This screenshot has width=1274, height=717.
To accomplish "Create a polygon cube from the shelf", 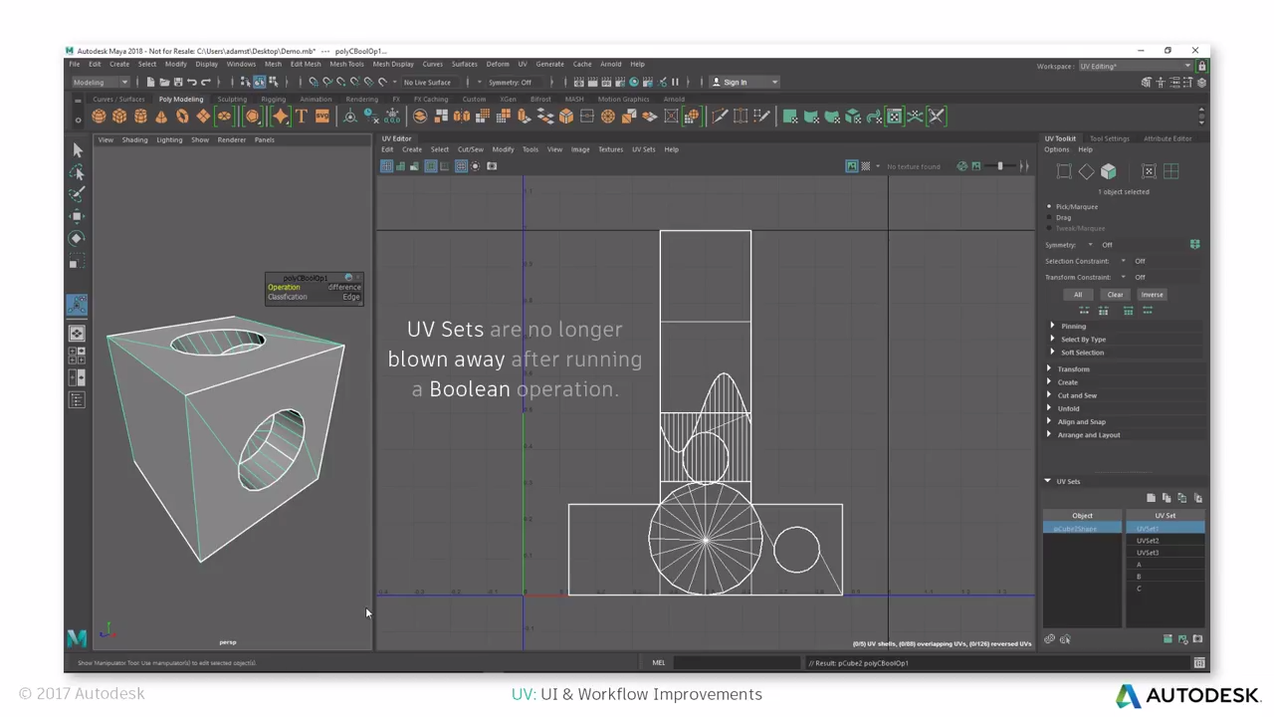I will click(x=119, y=117).
